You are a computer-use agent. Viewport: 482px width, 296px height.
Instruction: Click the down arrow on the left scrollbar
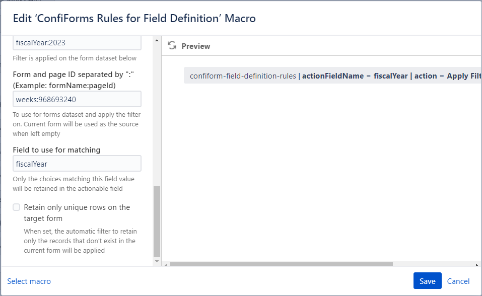pyautogui.click(x=157, y=262)
